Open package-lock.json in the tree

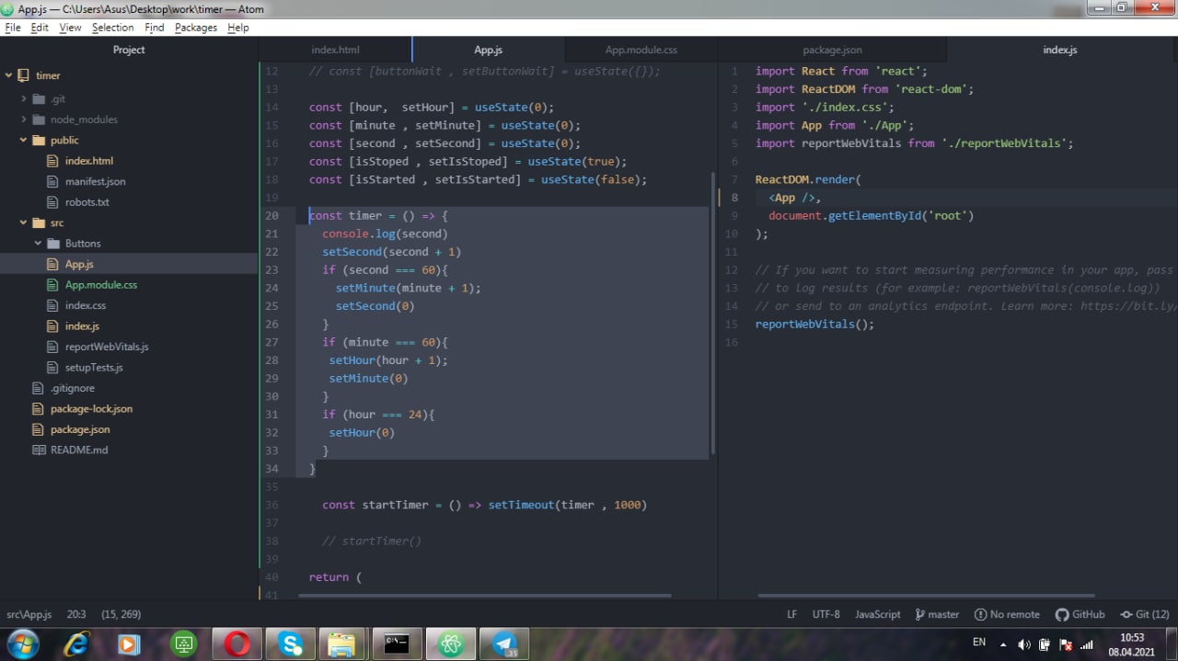pyautogui.click(x=91, y=409)
